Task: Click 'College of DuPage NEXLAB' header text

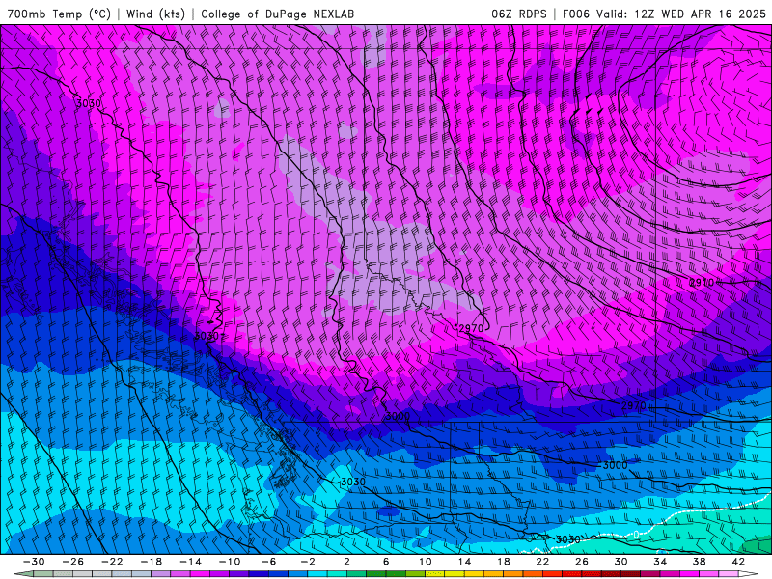Action: click(x=277, y=14)
